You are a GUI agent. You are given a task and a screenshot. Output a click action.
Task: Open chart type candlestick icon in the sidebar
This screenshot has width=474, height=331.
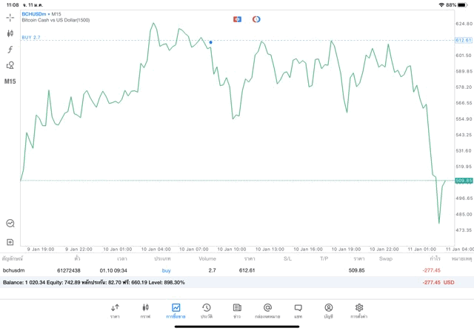click(10, 33)
